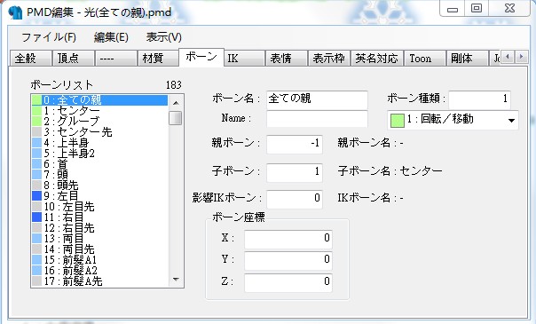The width and height of the screenshot is (536, 324).
Task: Click the ボーン名 input field
Action: tap(317, 99)
